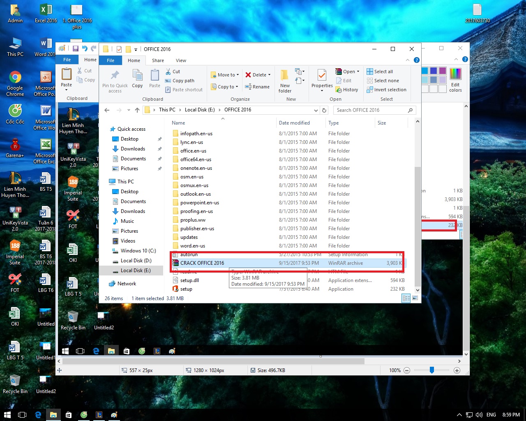Click Local Disk (E:) in address breadcrumb

click(200, 110)
